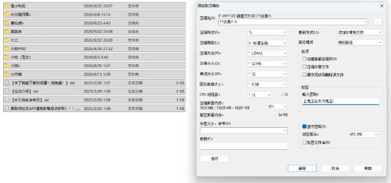The image size is (391, 183).
Task: Click folder icon in row dated 2026/8/23 4:43
Action: 7,23
